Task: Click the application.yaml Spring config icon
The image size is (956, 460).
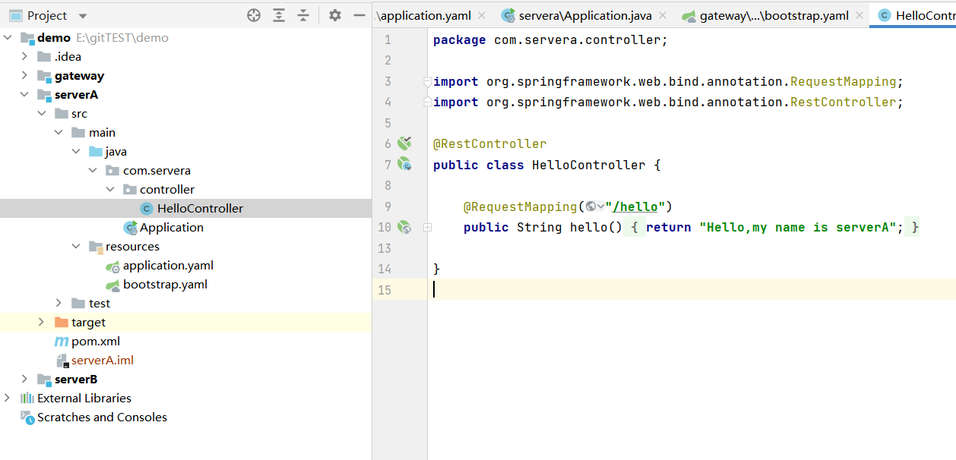Action: point(112,266)
